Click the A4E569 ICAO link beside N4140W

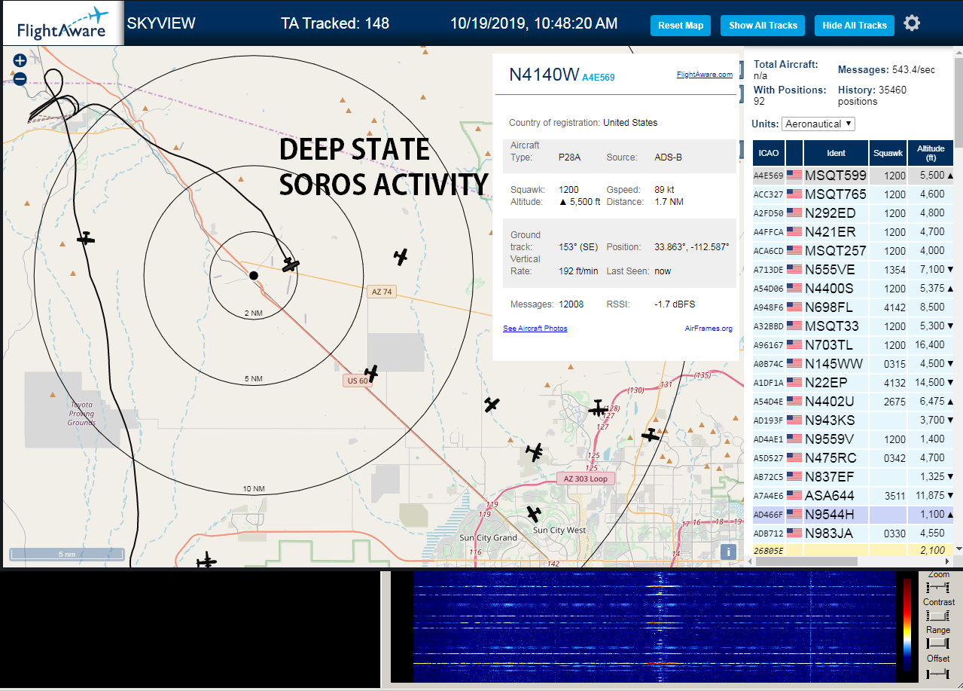pos(599,78)
